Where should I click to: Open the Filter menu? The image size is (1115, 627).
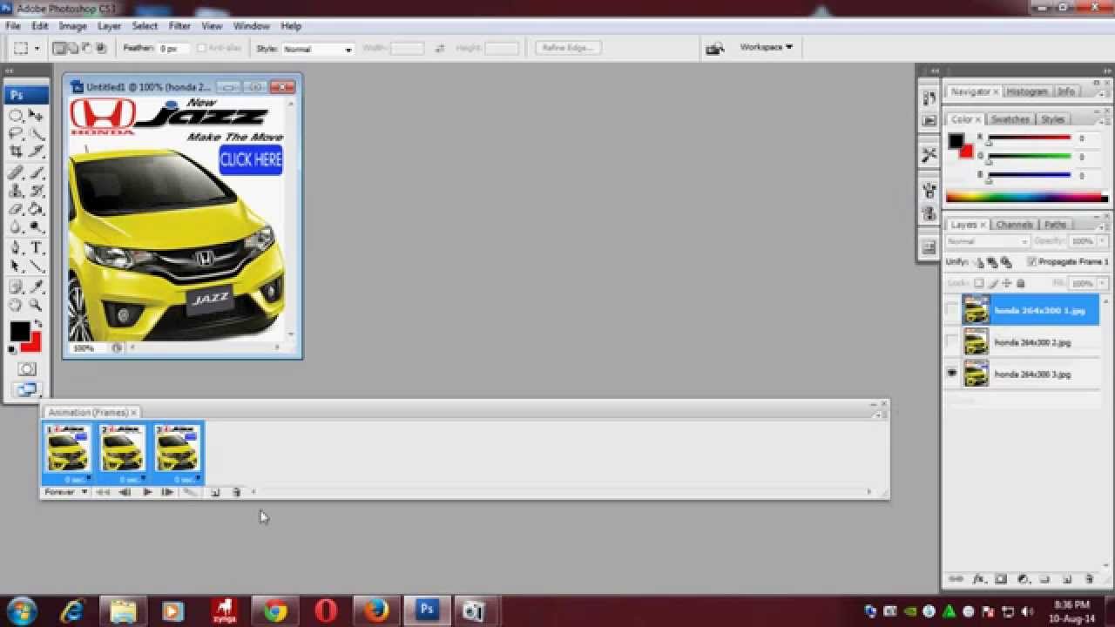[179, 26]
